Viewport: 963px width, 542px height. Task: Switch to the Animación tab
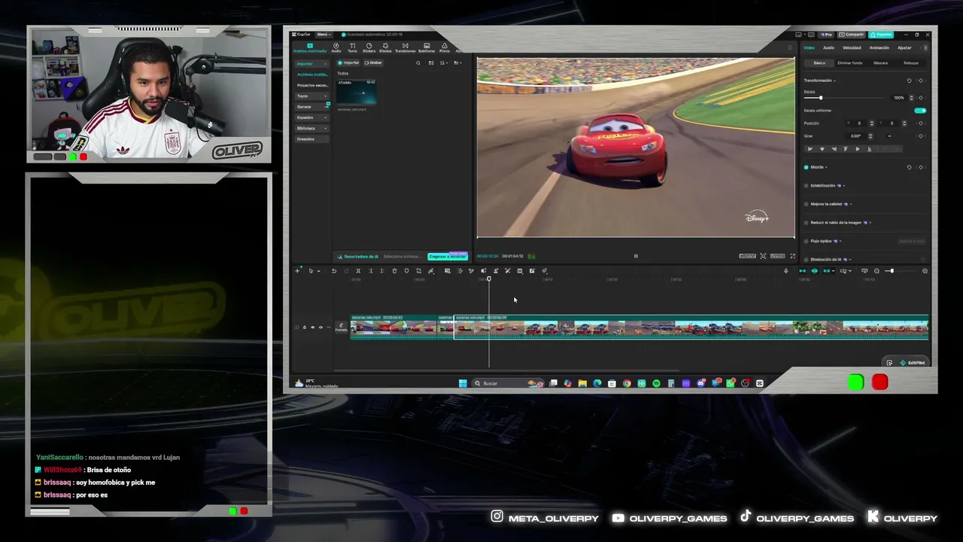pos(879,47)
